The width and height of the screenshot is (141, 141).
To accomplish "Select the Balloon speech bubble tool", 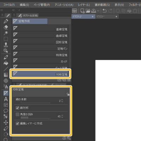I will pyautogui.click(x=6, y=111).
